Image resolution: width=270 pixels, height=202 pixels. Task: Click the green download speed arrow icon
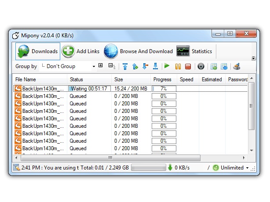170,167
